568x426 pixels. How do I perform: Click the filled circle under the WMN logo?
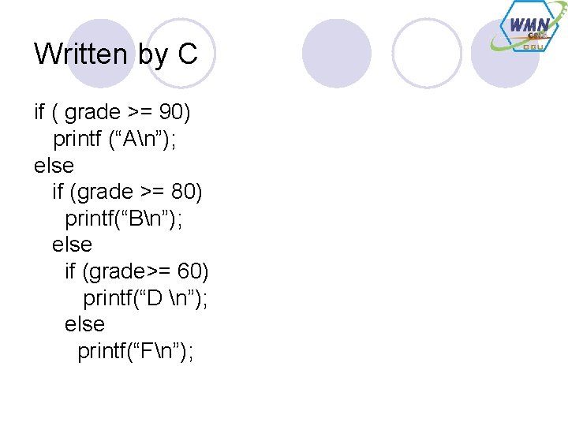coord(506,54)
